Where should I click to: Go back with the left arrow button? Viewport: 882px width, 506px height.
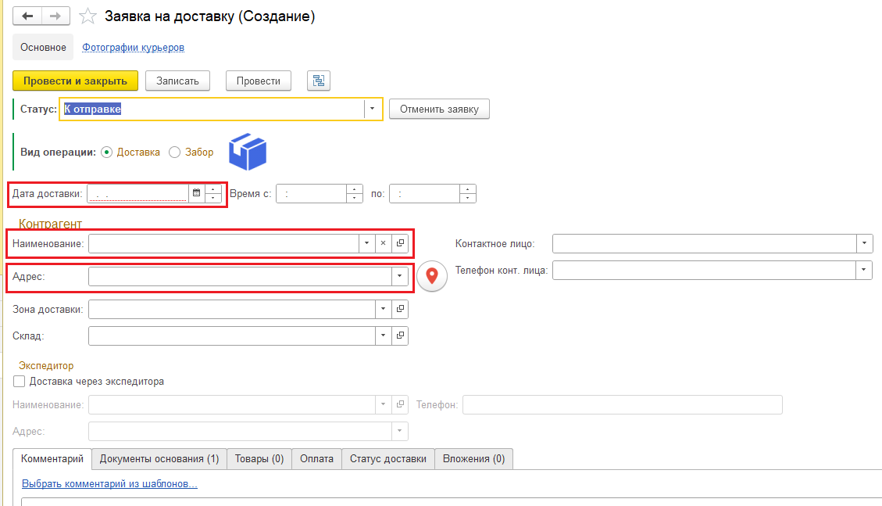[x=27, y=16]
